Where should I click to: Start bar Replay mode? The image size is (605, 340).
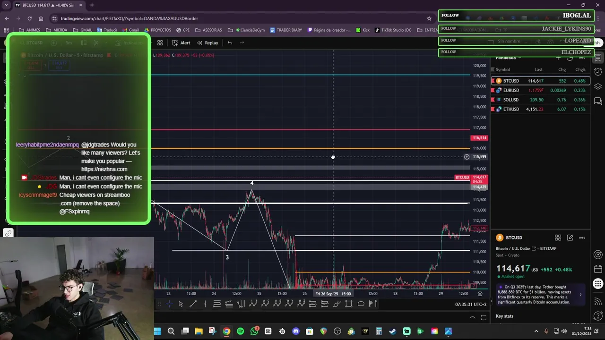tap(208, 42)
